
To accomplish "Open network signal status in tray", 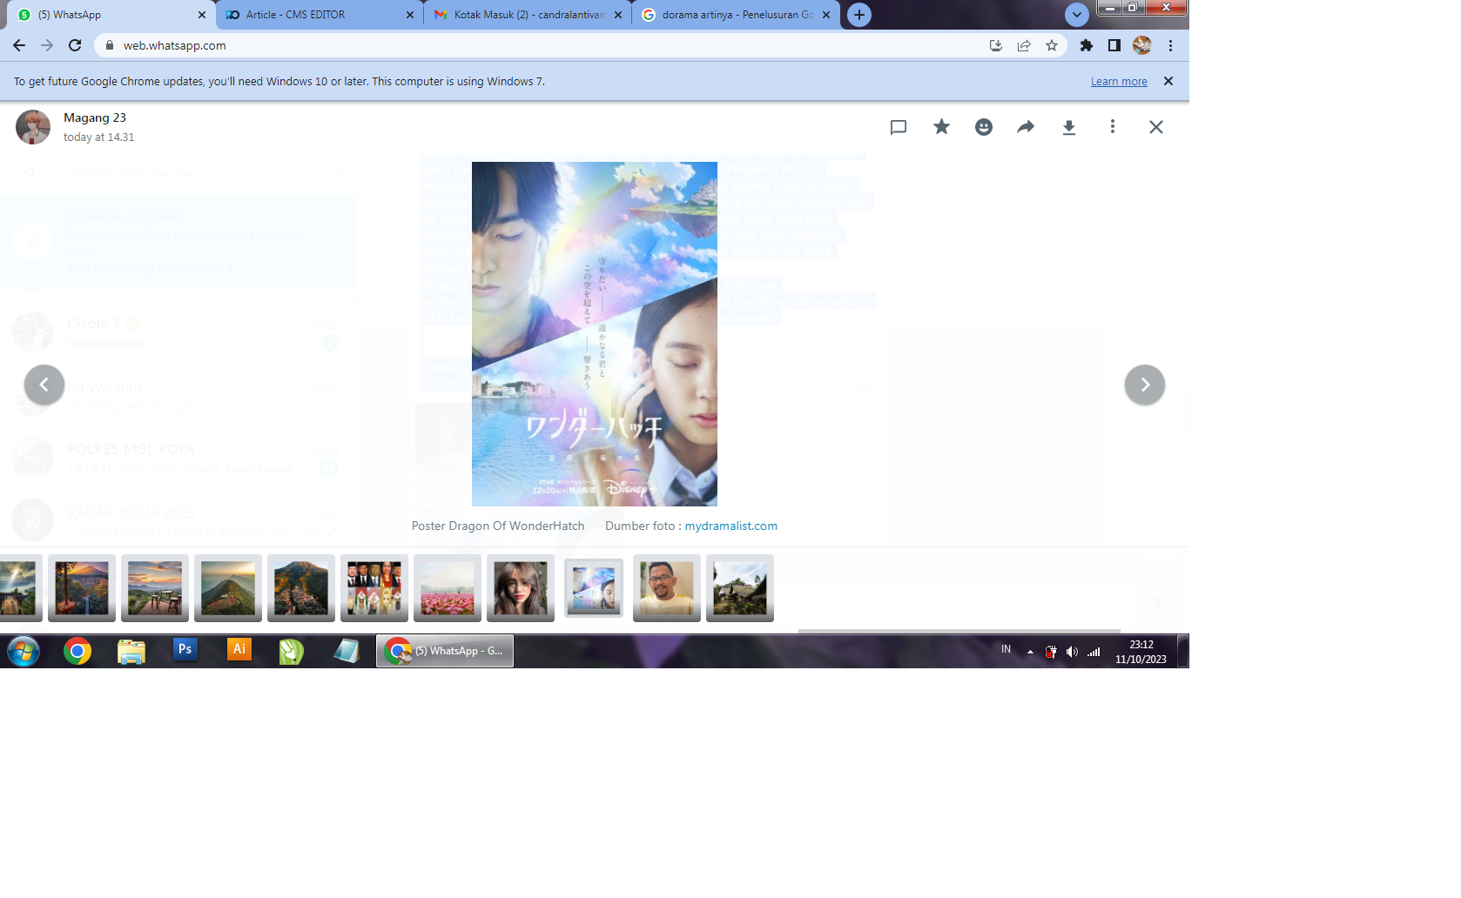I will [1094, 651].
